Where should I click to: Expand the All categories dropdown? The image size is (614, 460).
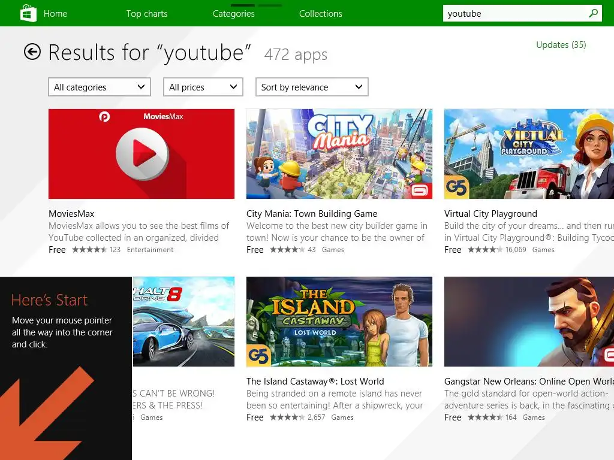(x=100, y=87)
